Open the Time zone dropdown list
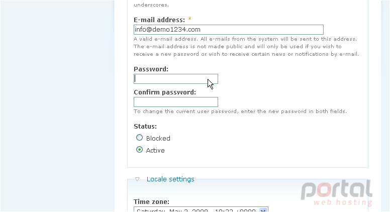 tap(201, 209)
